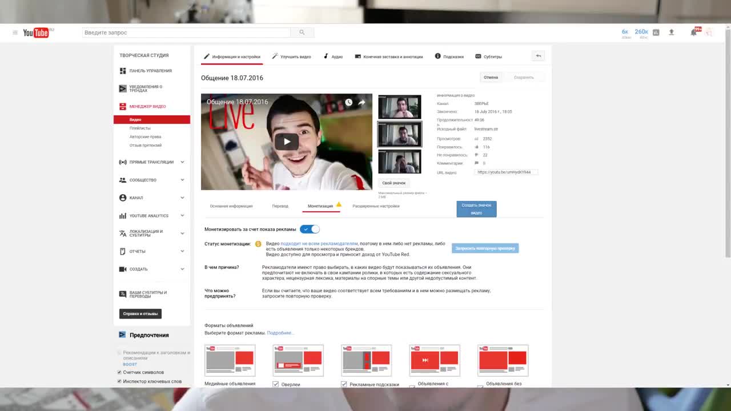Expand the Сообщество section
Screen dimensions: 731x411
pos(183,180)
